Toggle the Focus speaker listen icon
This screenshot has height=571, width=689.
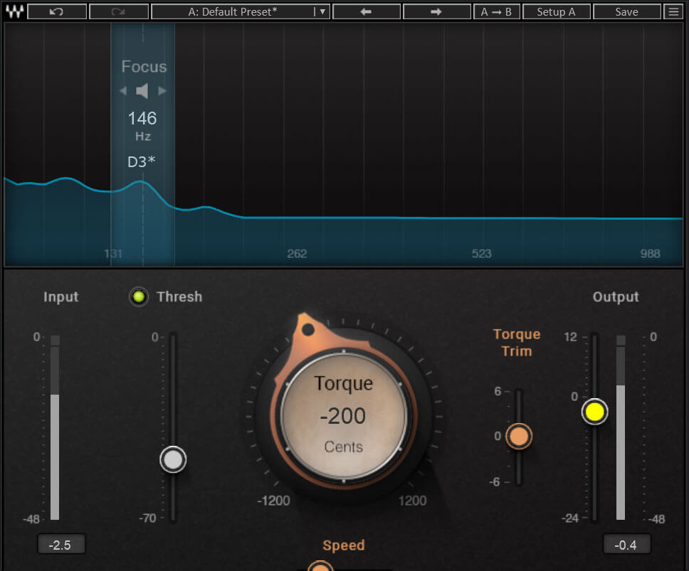point(142,91)
